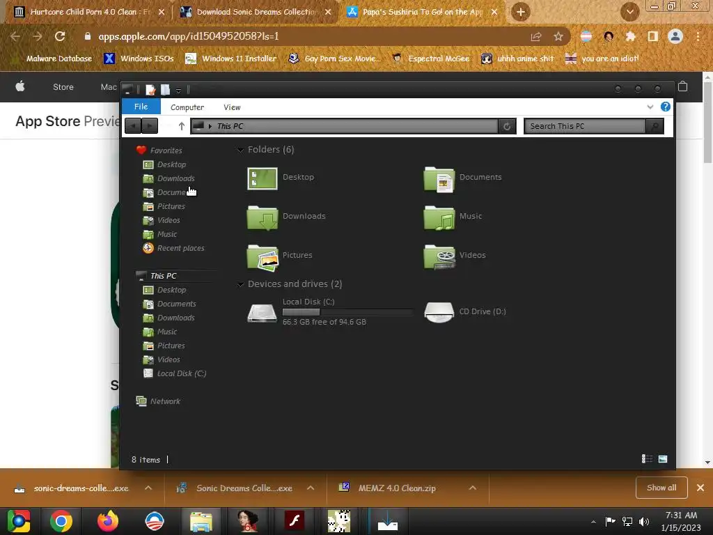This screenshot has width=713, height=535.
Task: Click the Apple logo on the website
Action: (x=20, y=86)
